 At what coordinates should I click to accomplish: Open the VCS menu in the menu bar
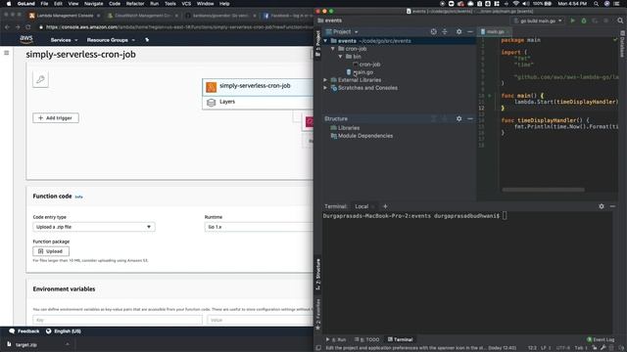point(186,4)
